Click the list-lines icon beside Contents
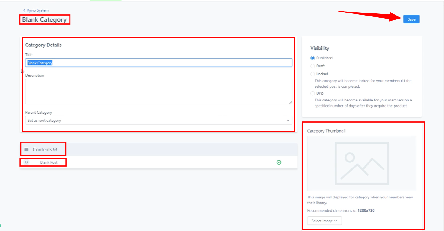The width and height of the screenshot is (444, 231). (26, 149)
